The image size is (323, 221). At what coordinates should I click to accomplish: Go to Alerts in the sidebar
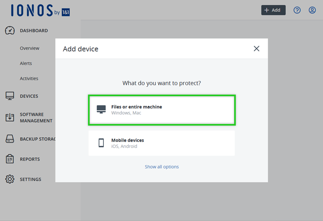(x=26, y=64)
